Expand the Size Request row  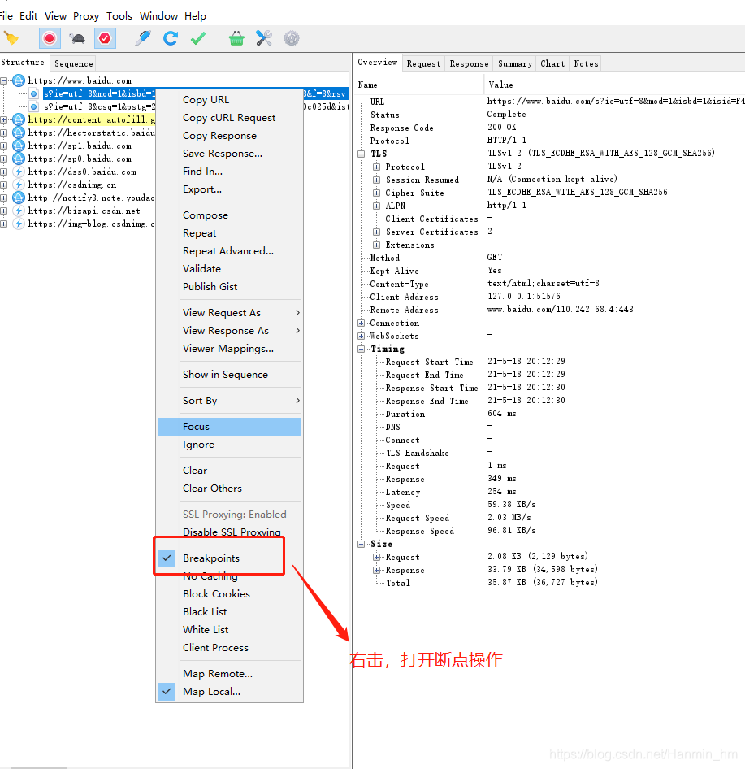(x=376, y=557)
